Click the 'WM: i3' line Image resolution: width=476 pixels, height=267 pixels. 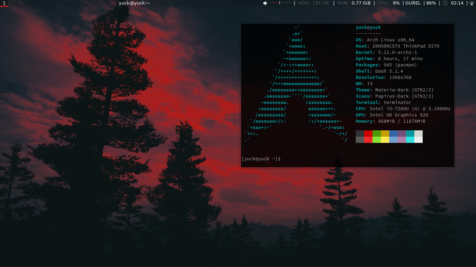pos(364,84)
